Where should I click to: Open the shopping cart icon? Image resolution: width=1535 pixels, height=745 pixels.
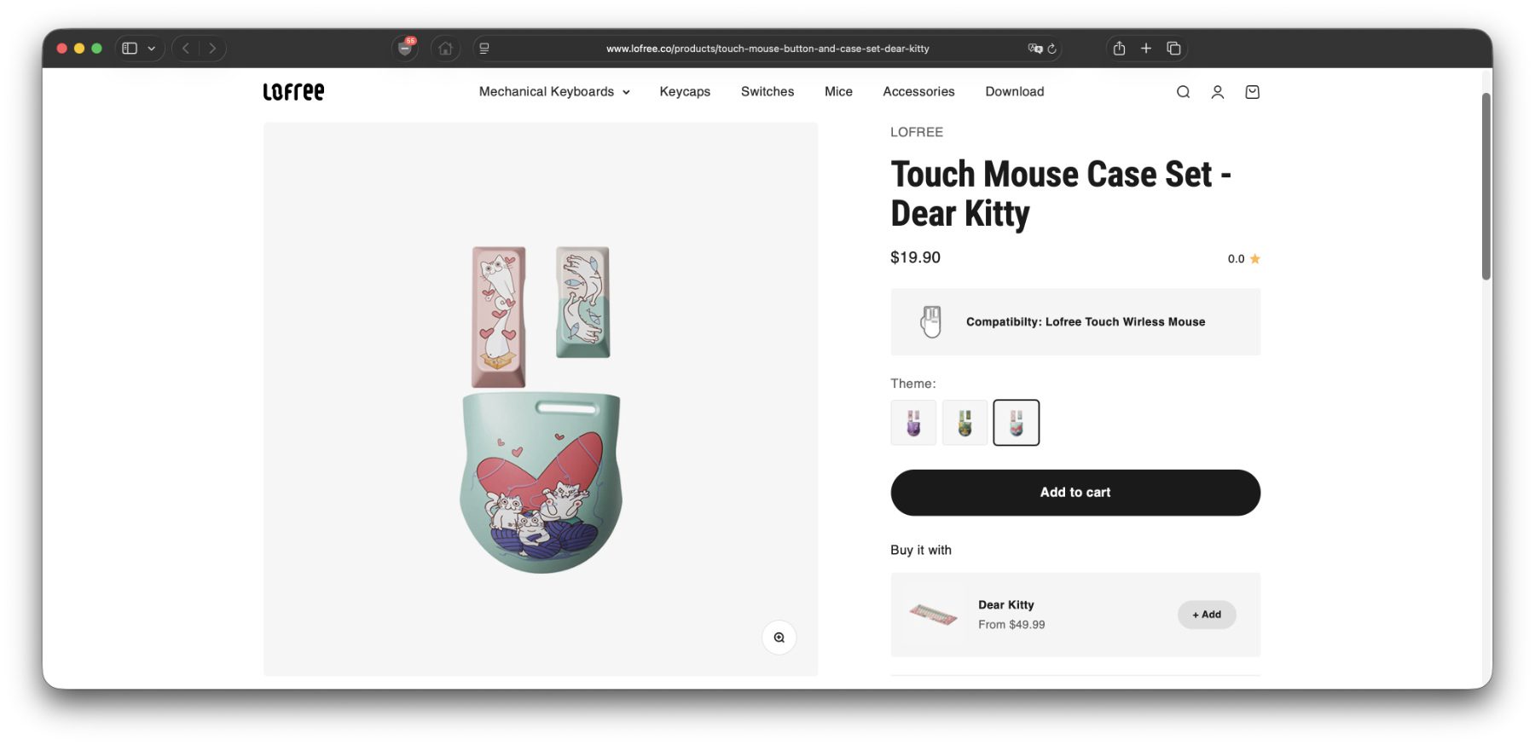[x=1252, y=92]
